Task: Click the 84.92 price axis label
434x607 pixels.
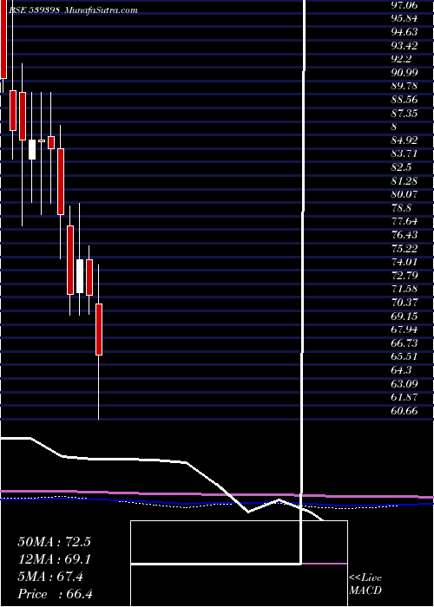Action: pyautogui.click(x=404, y=140)
